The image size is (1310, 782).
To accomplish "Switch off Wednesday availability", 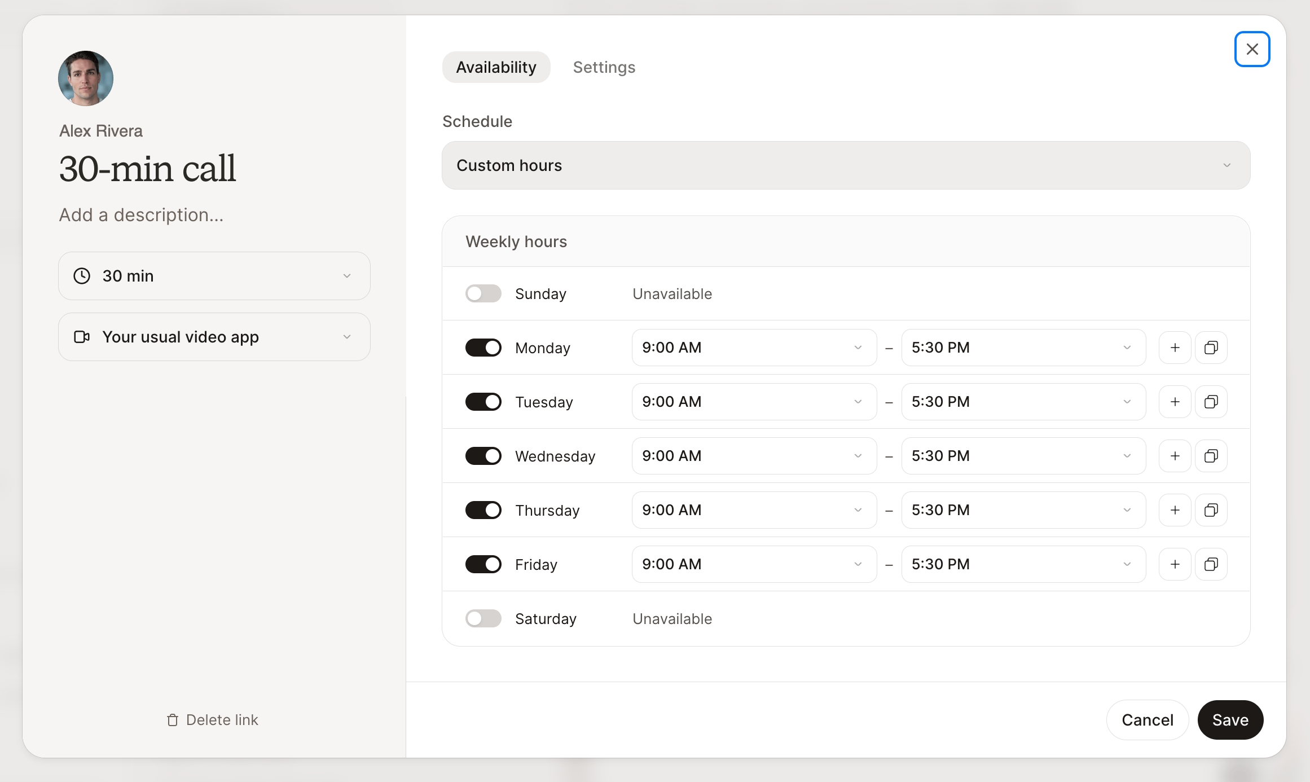I will click(x=483, y=456).
